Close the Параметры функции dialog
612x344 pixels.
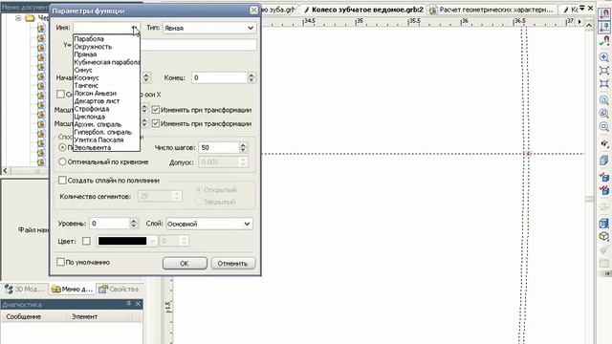click(253, 11)
